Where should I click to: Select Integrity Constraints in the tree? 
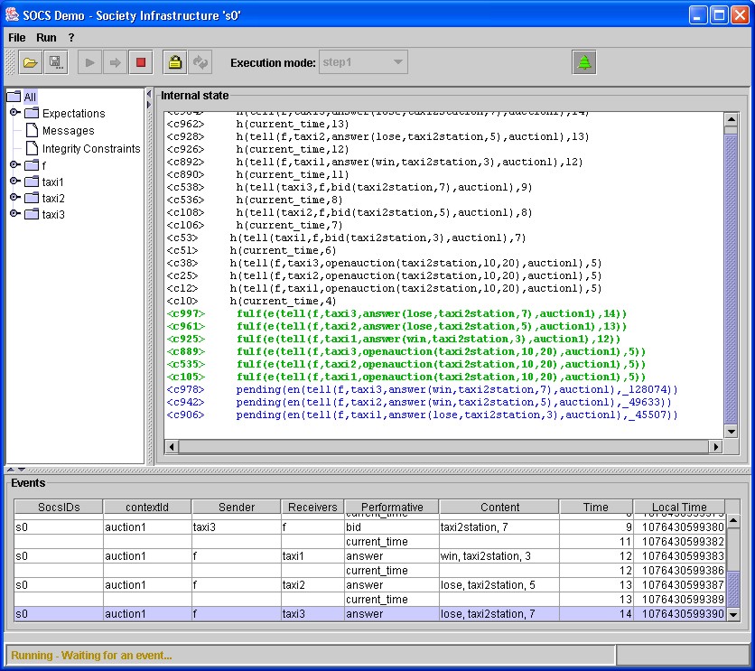(90, 148)
